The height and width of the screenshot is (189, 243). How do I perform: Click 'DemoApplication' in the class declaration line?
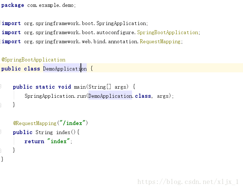click(65, 69)
